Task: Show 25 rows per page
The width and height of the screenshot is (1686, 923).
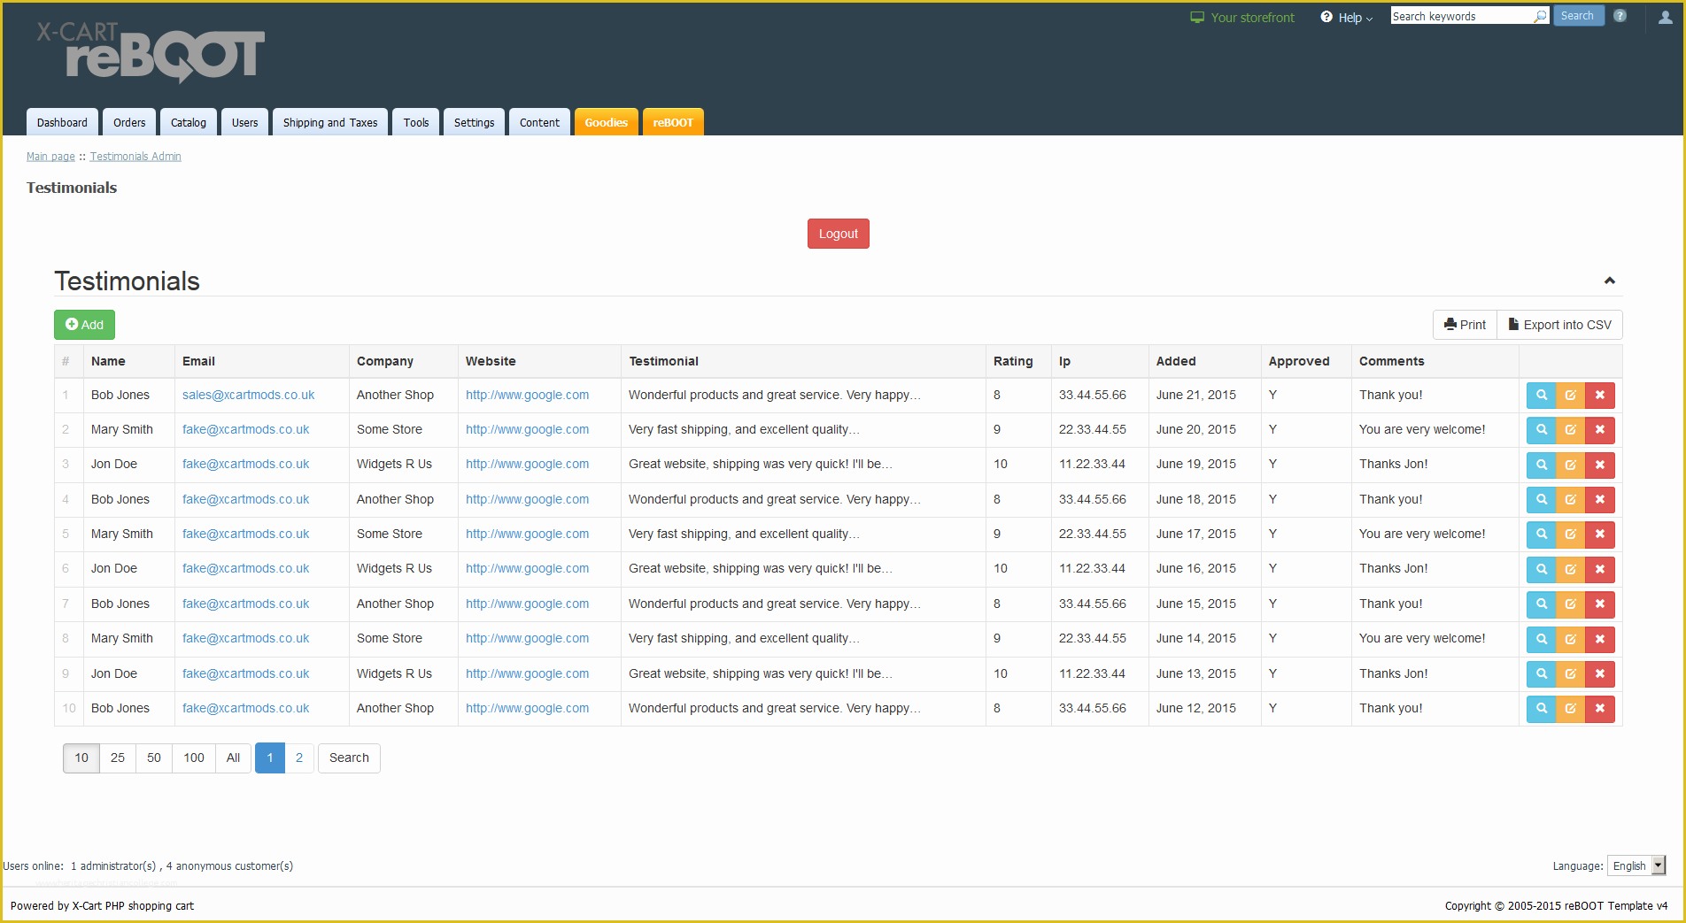Action: click(118, 758)
